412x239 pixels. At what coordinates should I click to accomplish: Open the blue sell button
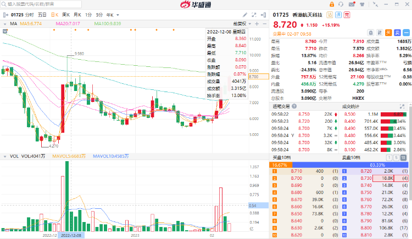pos(397,33)
